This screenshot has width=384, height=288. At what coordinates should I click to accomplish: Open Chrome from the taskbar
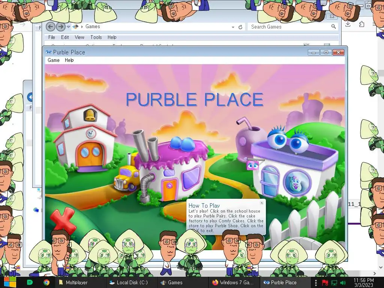46,282
